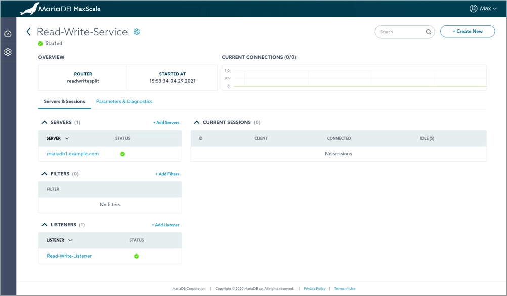Click the FILTER column header
This screenshot has height=296, width=507.
coord(53,189)
